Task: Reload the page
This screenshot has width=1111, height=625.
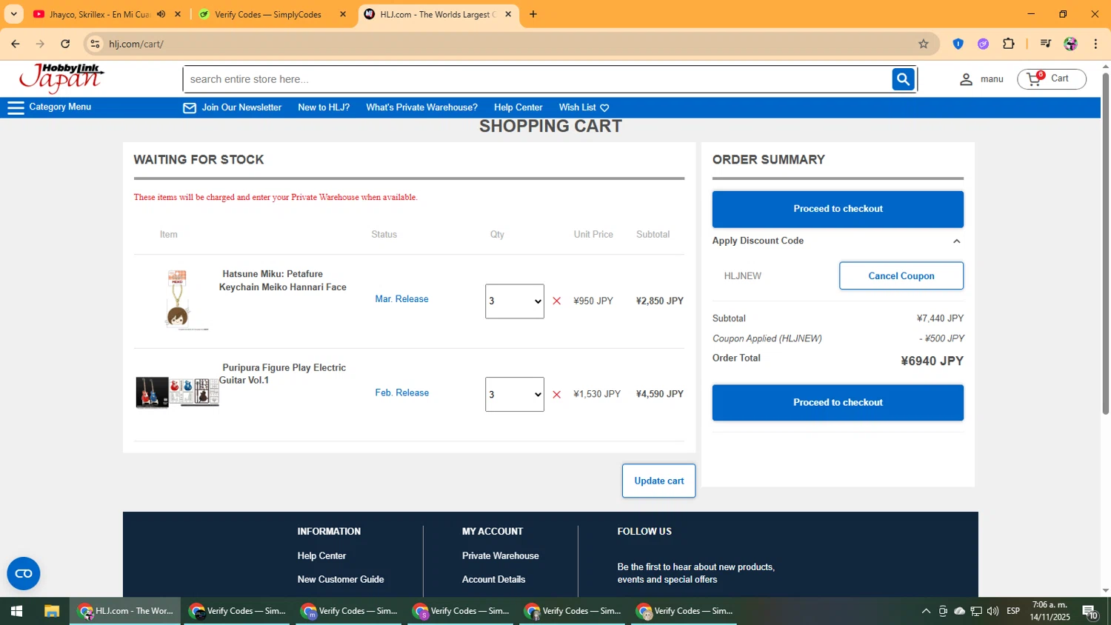Action: coord(65,44)
